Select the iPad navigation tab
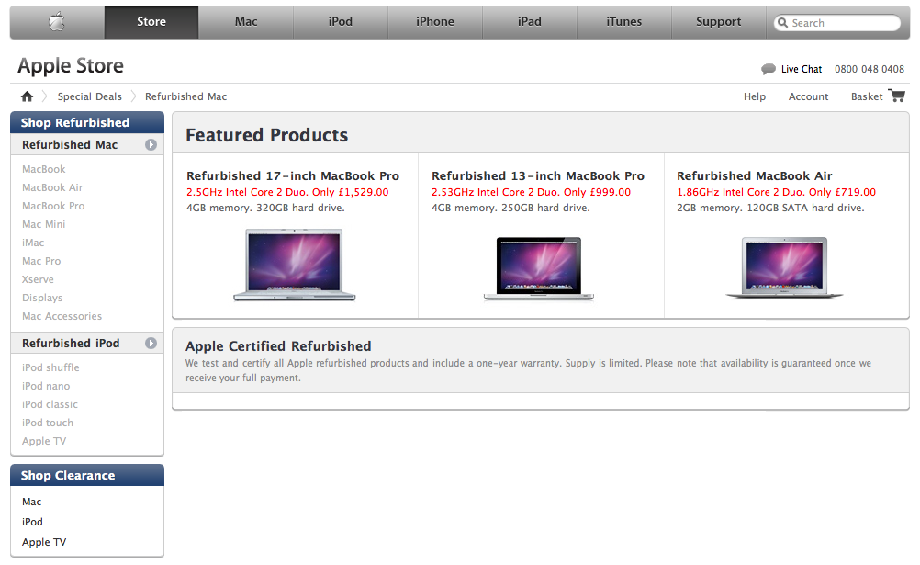The width and height of the screenshot is (920, 565). 529,22
